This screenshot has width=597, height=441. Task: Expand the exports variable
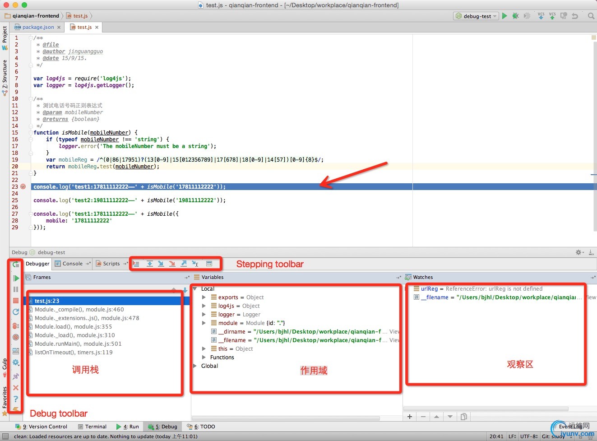point(204,297)
